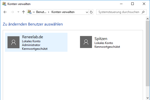This screenshot has width=150, height=100.
Task: Select Konten verwalten breadcrumb in address bar
Action: (x=63, y=12)
